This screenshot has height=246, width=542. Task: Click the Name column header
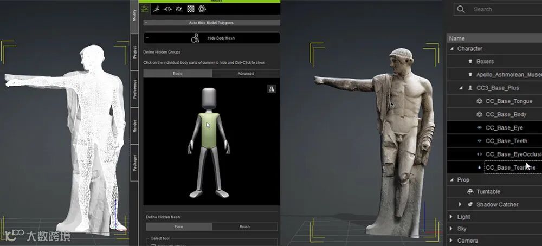(x=494, y=38)
